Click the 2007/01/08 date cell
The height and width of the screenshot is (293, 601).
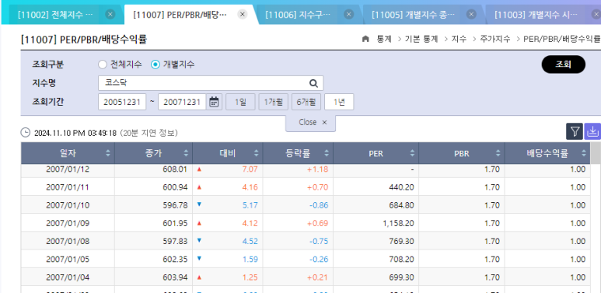[x=68, y=241]
